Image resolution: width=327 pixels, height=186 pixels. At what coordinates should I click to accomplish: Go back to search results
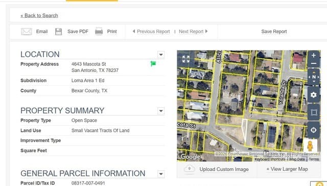(39, 15)
